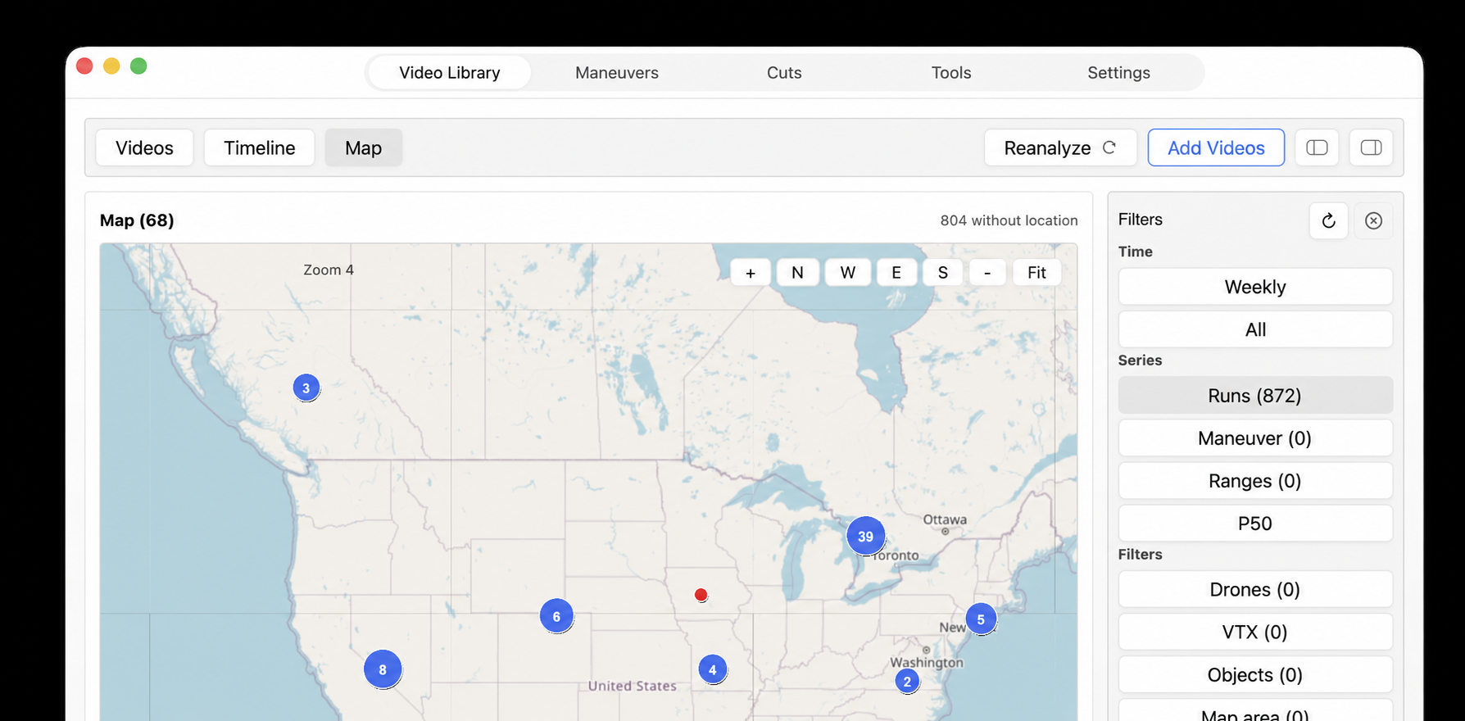Toggle the Ranges (0) series filter

click(x=1255, y=481)
